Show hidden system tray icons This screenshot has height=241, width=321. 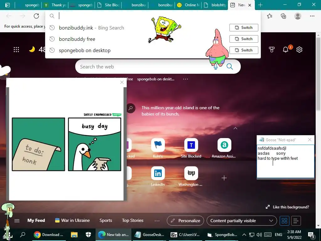point(244,235)
